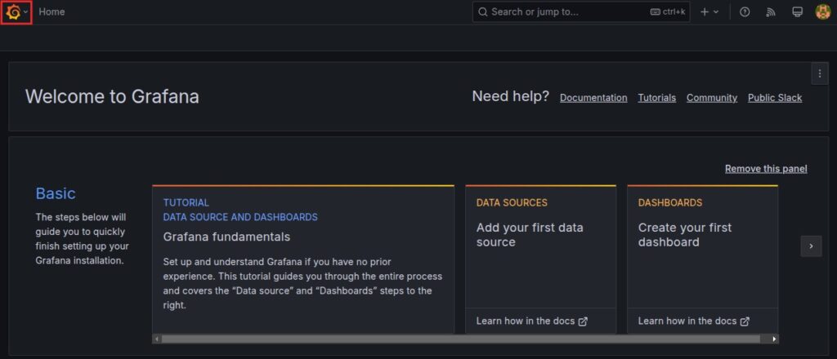This screenshot has width=837, height=359.
Task: Visit the Community link
Action: pos(711,98)
